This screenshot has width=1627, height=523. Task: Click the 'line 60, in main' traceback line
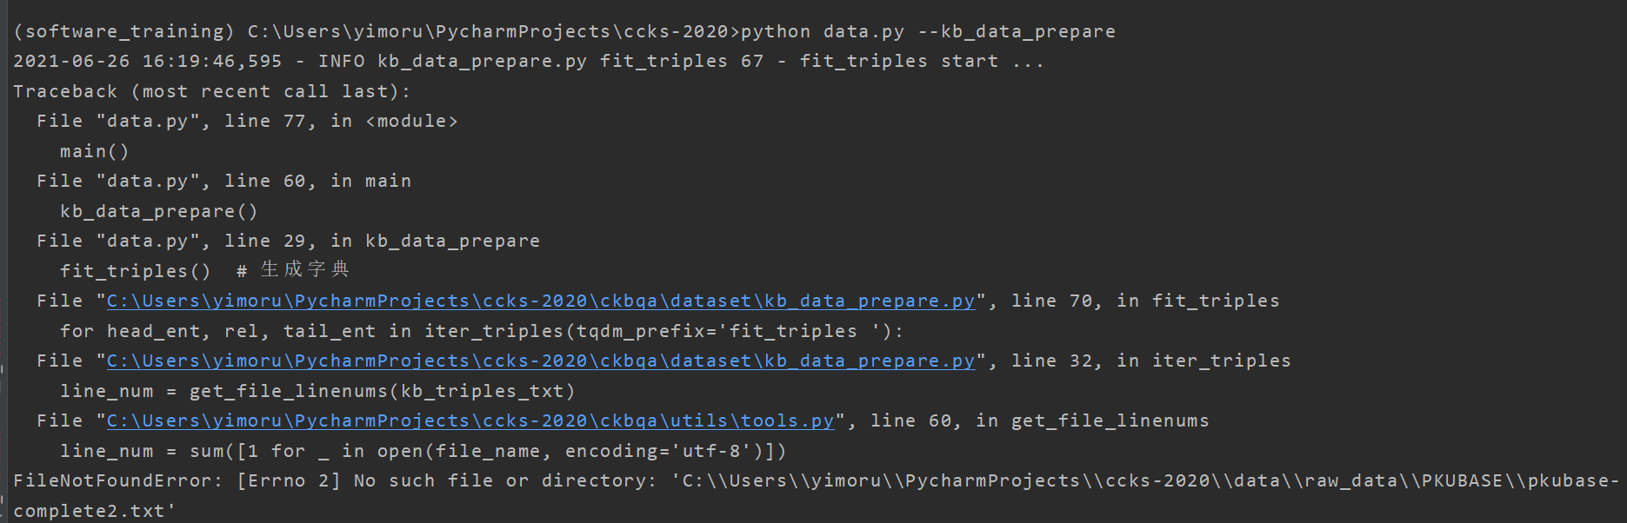click(x=317, y=181)
